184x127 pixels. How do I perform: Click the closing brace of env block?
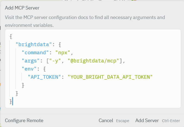(23, 85)
